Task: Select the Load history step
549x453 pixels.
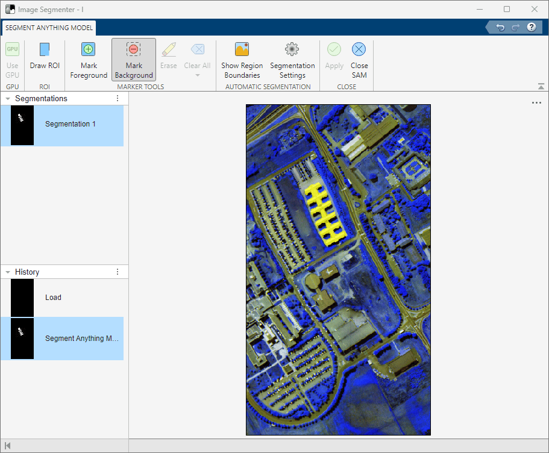Action: [x=62, y=298]
